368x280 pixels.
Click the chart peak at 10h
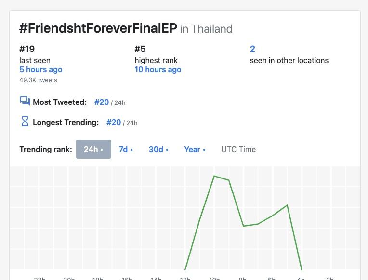click(x=214, y=176)
